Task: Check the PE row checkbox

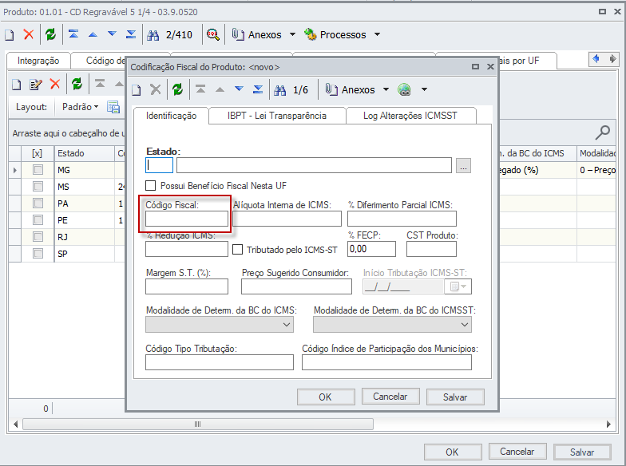Action: tap(38, 220)
